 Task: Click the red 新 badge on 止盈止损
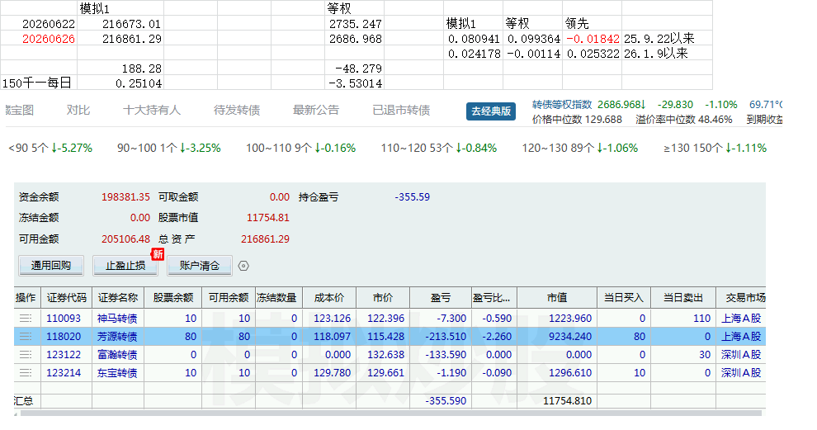tap(158, 254)
